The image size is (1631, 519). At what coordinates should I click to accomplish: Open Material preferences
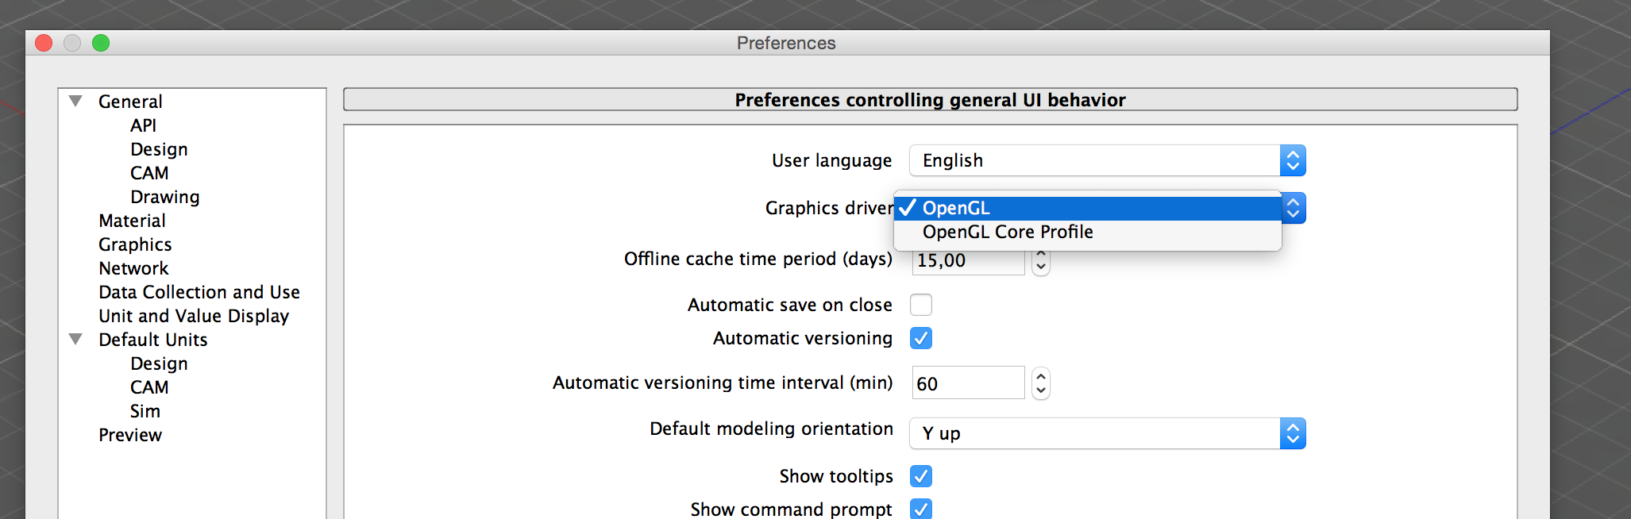pos(132,221)
